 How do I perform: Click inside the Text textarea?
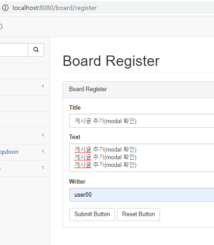click(142, 157)
